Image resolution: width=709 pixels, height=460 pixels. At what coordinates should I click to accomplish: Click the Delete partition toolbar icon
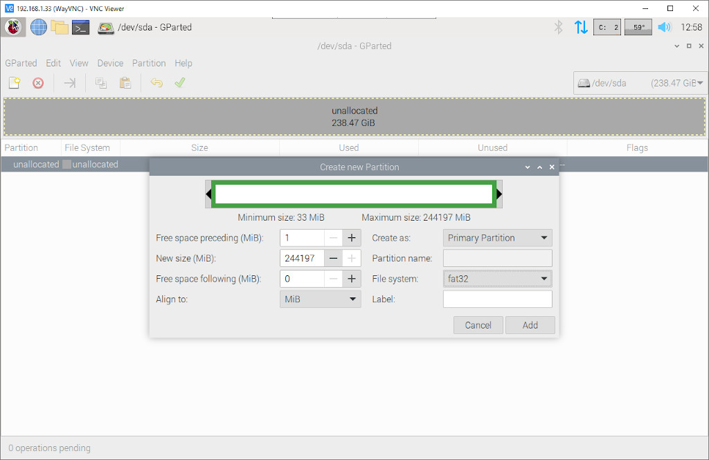click(x=38, y=83)
